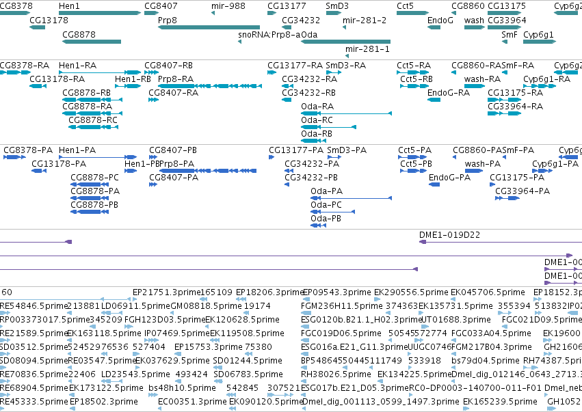Viewport: 582px width, 412px height.
Task: Click the SmF gene arrow glyph
Action: pyautogui.click(x=505, y=42)
